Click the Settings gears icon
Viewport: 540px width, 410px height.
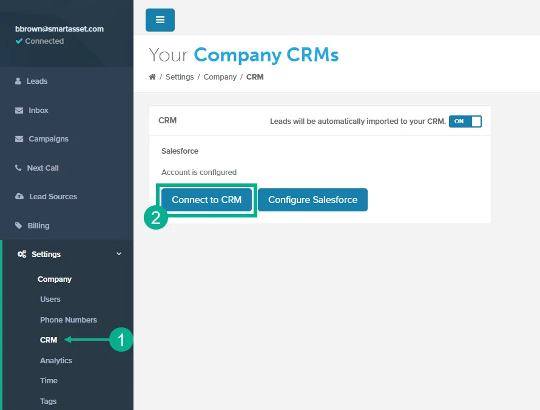(x=22, y=255)
